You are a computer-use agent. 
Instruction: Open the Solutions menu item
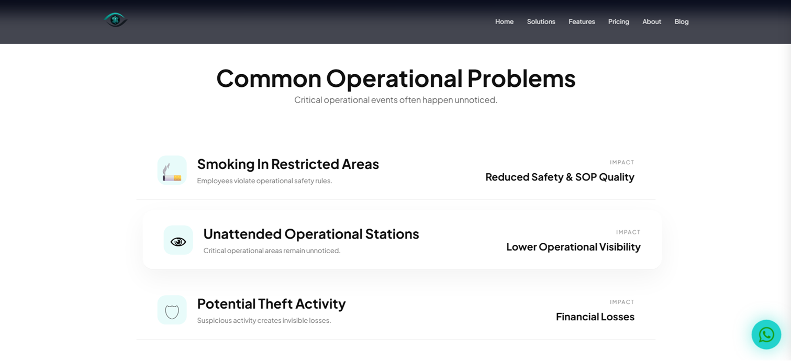coord(541,21)
